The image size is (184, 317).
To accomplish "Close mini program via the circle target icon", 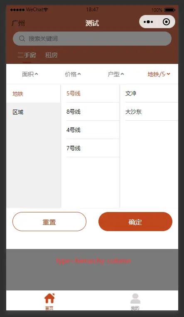I will point(166,22).
